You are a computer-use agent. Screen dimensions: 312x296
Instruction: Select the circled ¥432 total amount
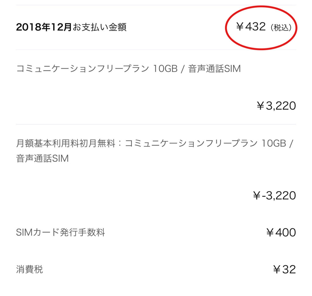[x=251, y=27]
